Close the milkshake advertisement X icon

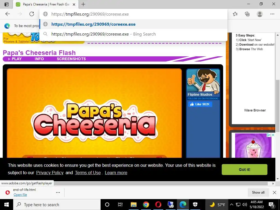click(x=273, y=135)
